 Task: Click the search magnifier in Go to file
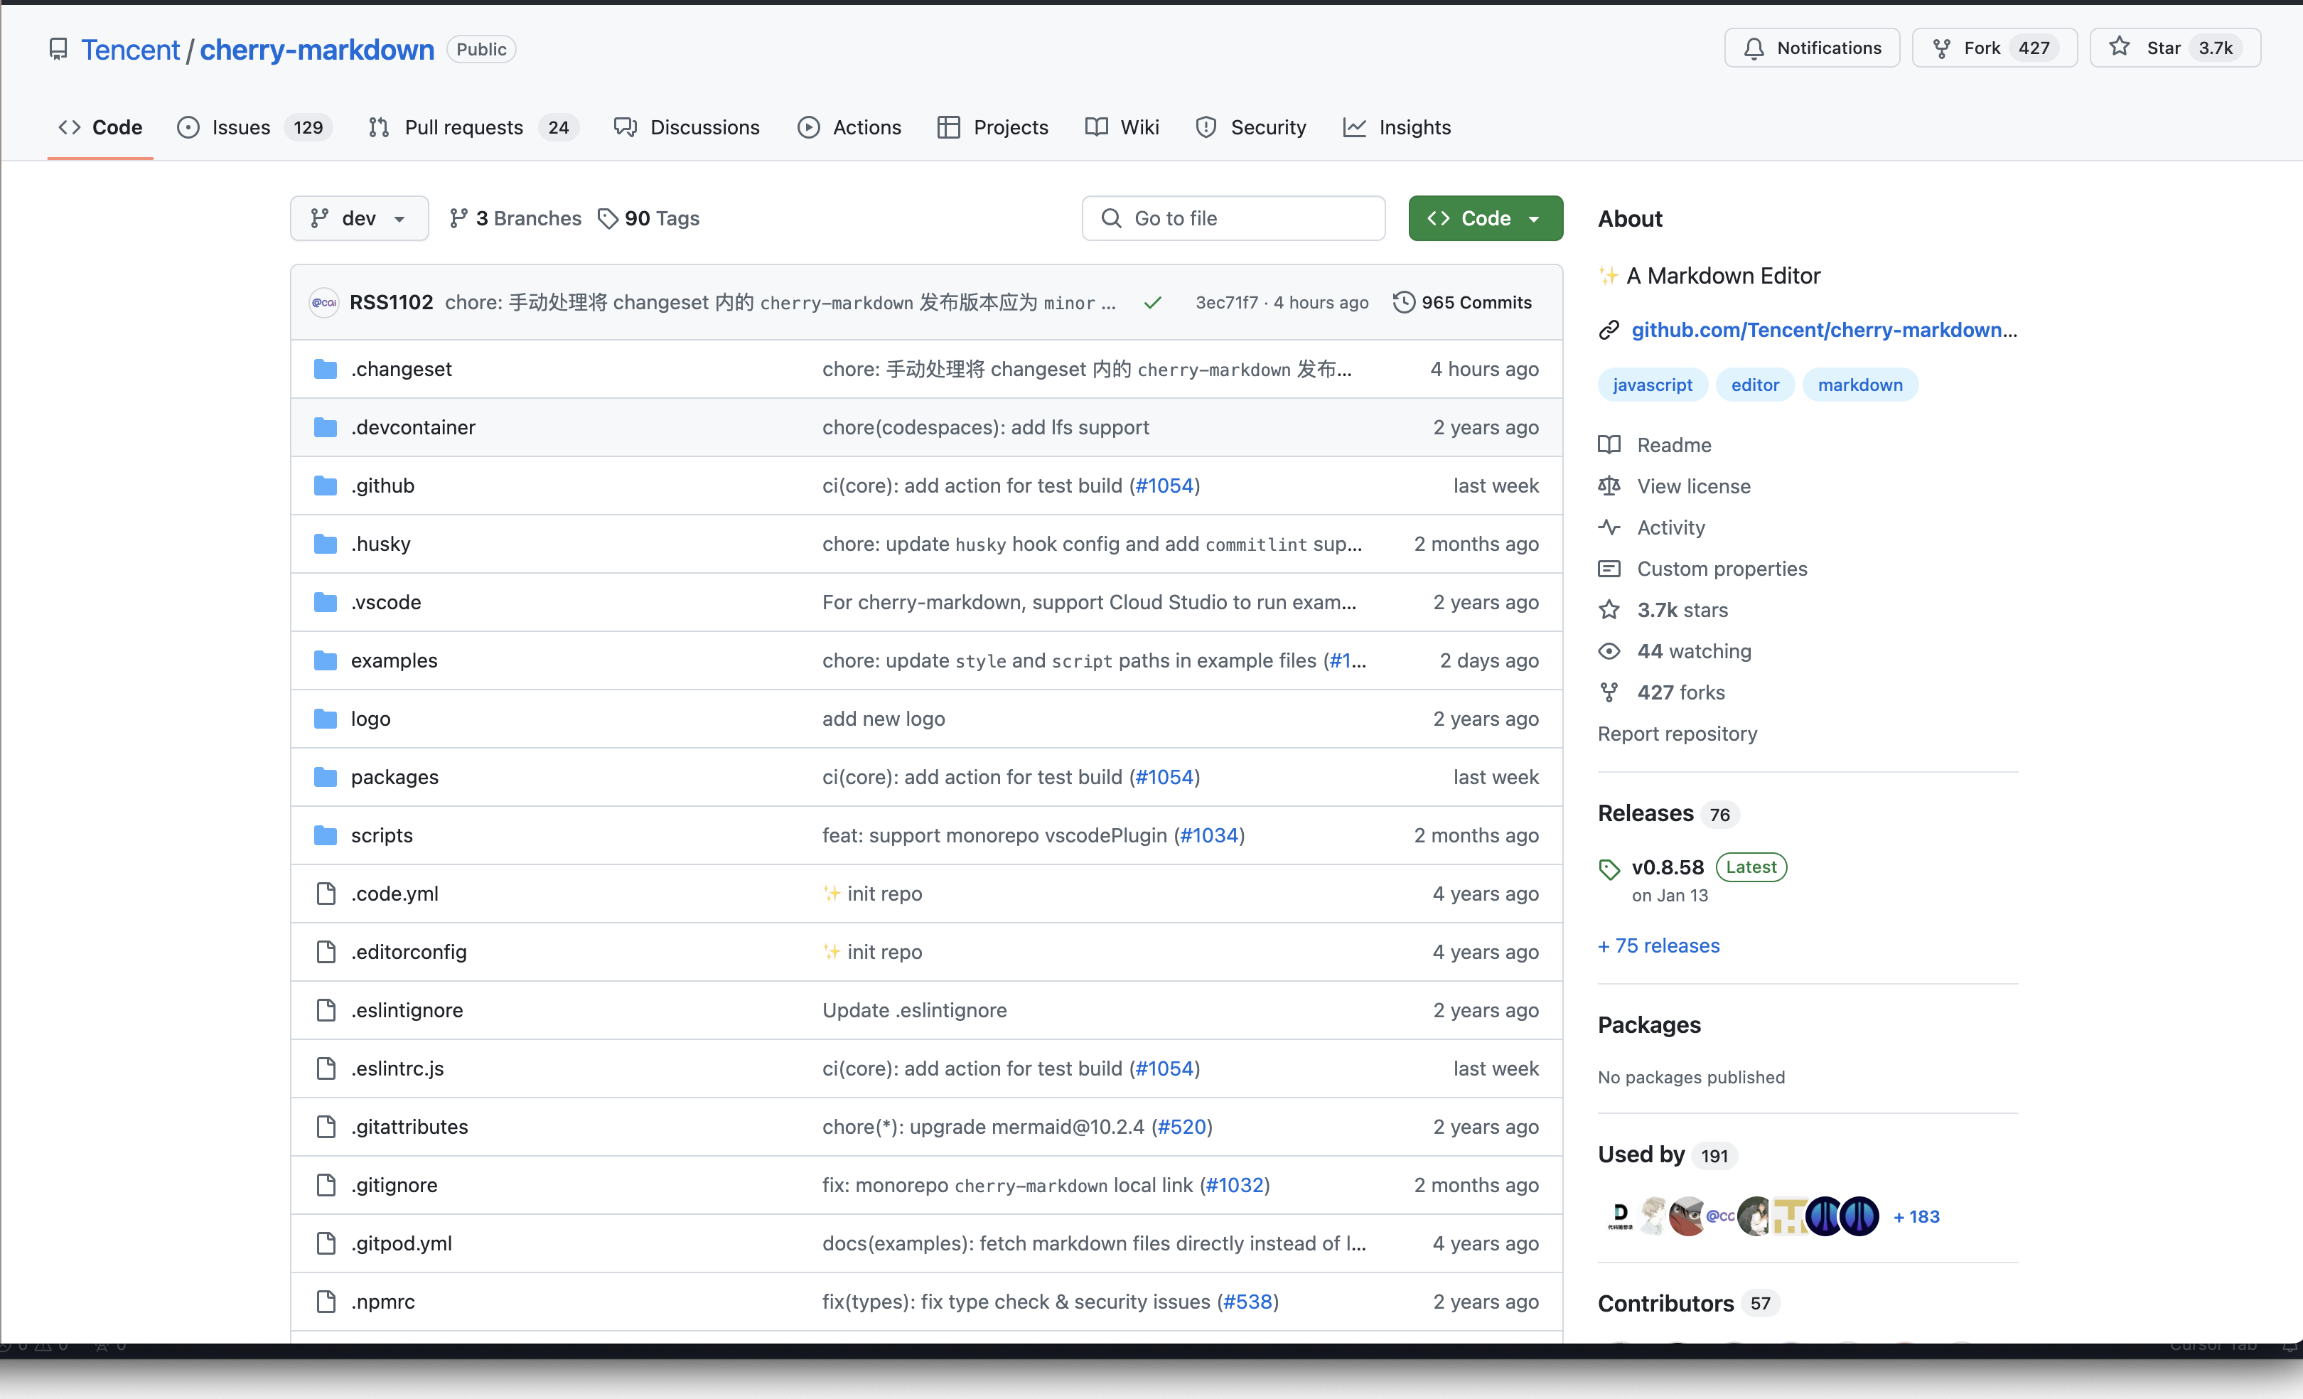point(1110,219)
